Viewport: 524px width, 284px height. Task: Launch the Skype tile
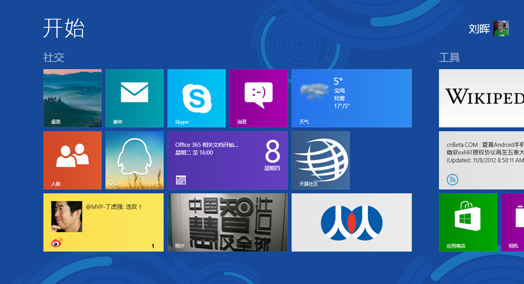pos(197,98)
